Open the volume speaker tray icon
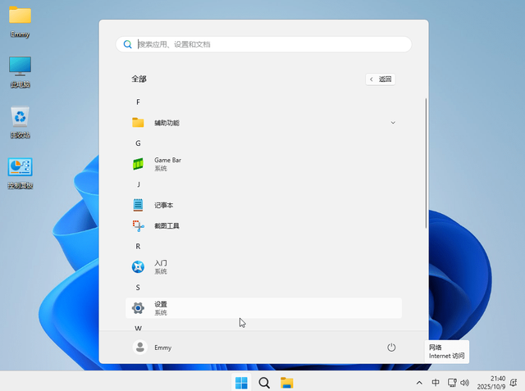This screenshot has width=525, height=391. (x=465, y=383)
